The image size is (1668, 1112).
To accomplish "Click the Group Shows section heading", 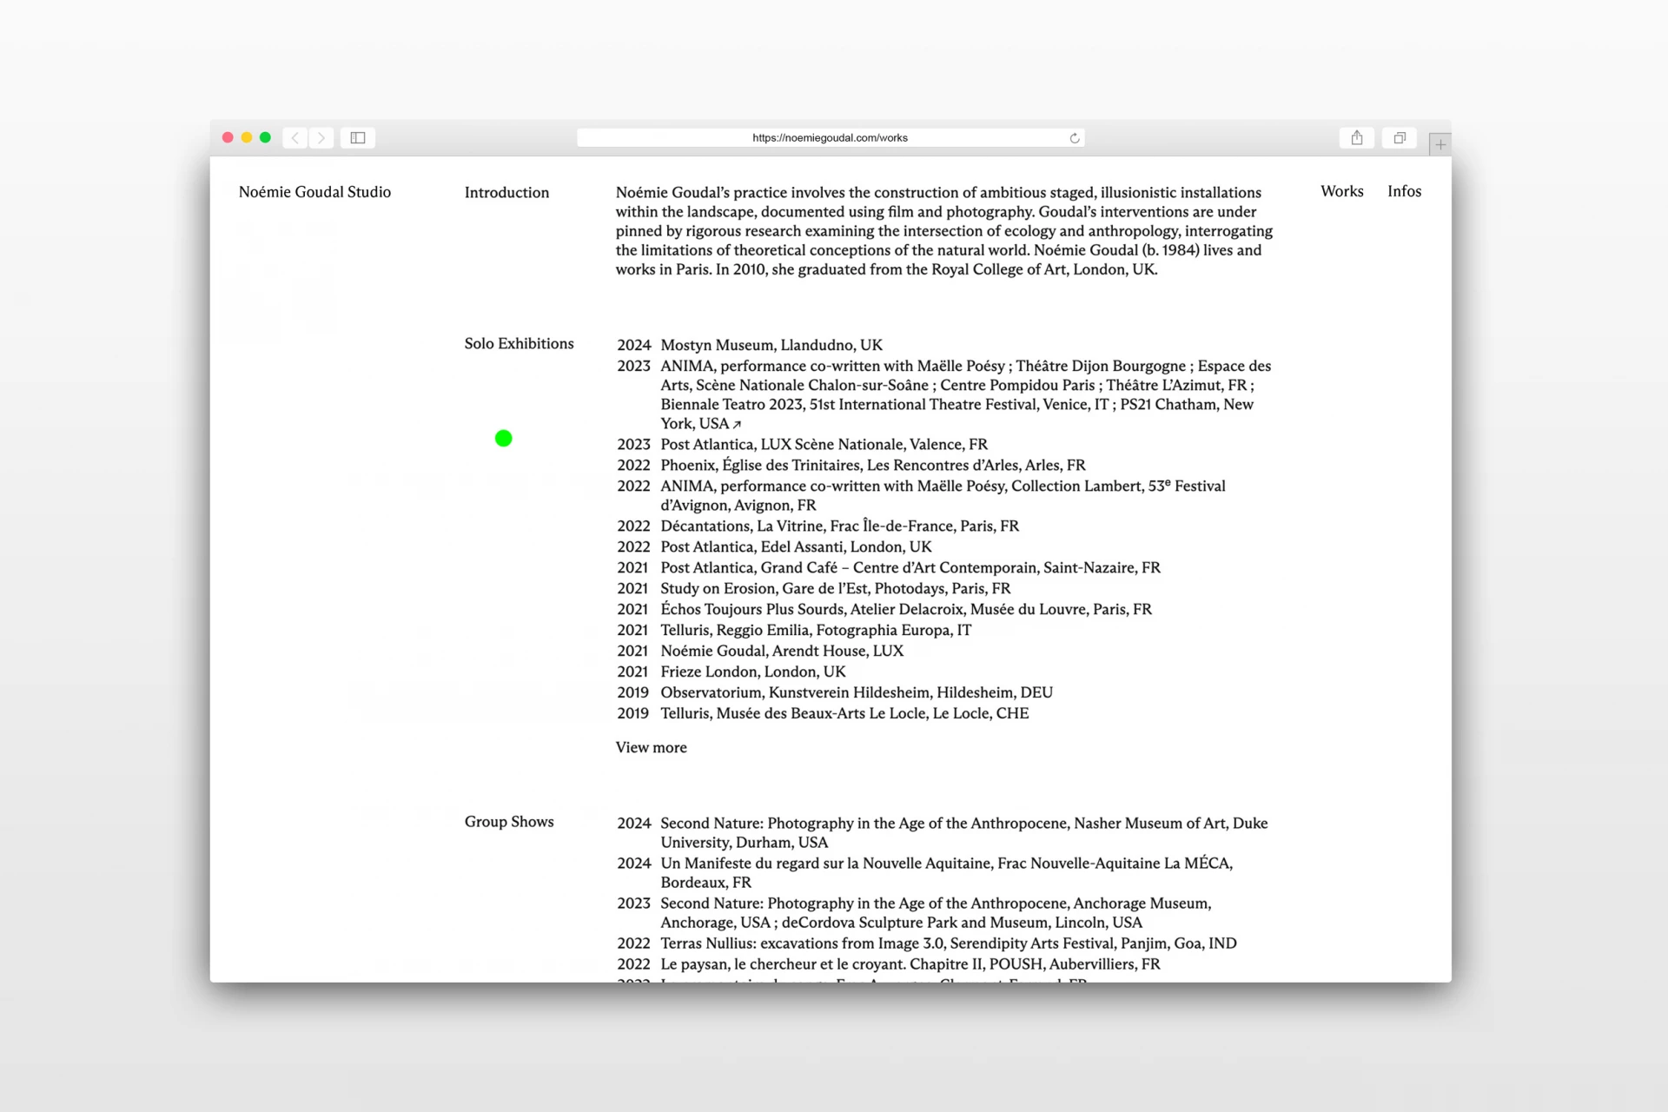I will [508, 822].
